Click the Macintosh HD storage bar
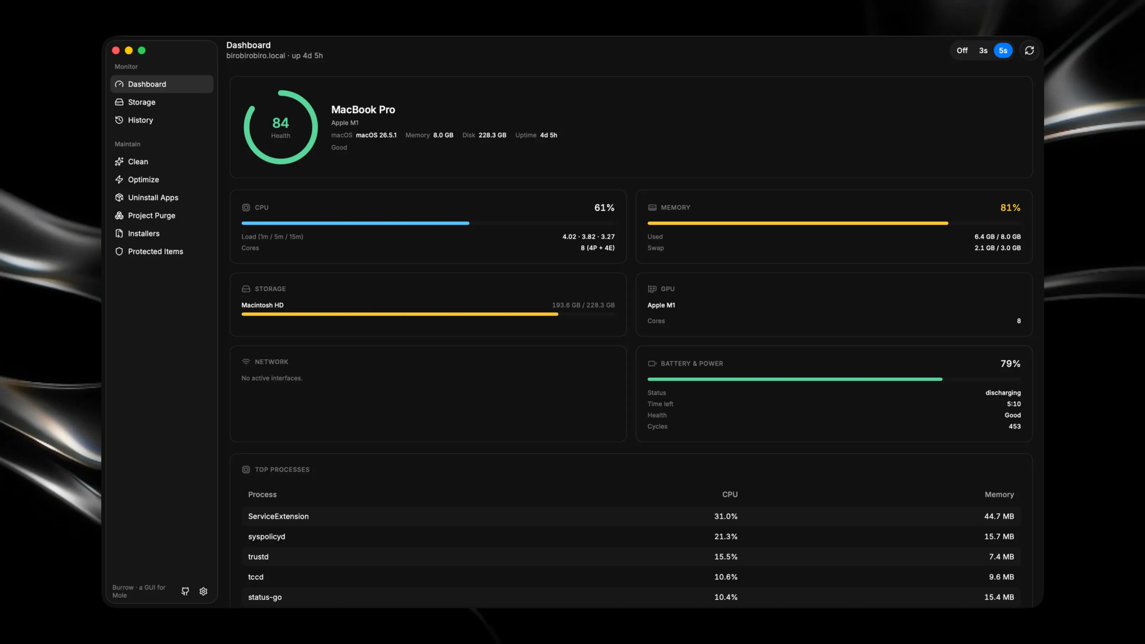 (x=428, y=314)
